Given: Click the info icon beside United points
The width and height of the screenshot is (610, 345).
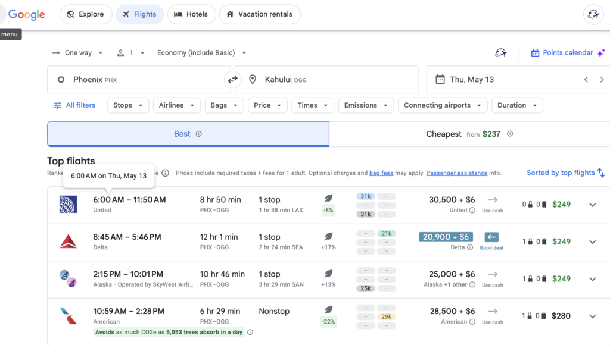Looking at the screenshot, I should [472, 210].
